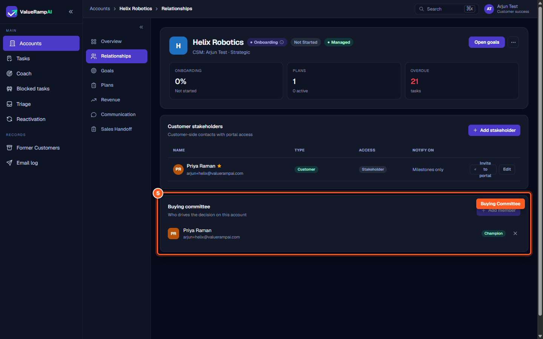
Task: Open Former Customers records
Action: [x=41, y=148]
